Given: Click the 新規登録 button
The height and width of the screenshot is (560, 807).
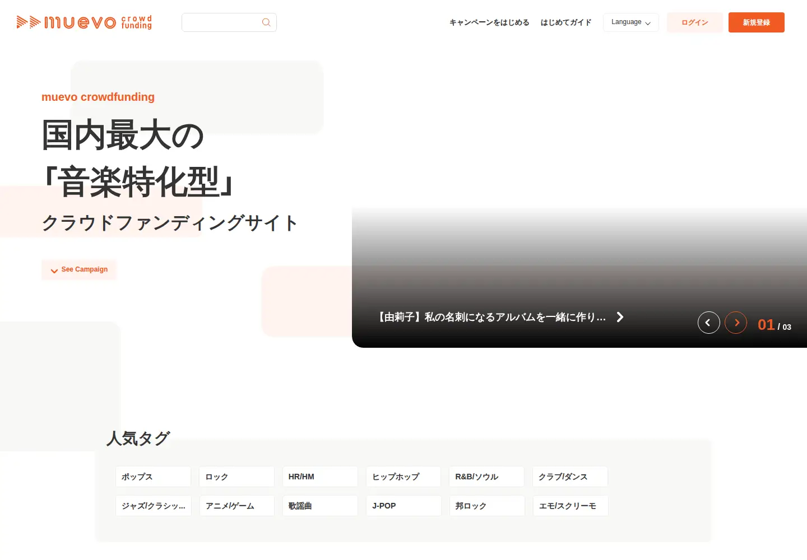Looking at the screenshot, I should (757, 22).
